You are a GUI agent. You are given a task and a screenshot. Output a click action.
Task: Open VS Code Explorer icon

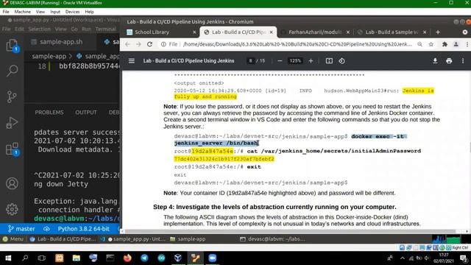[12, 46]
